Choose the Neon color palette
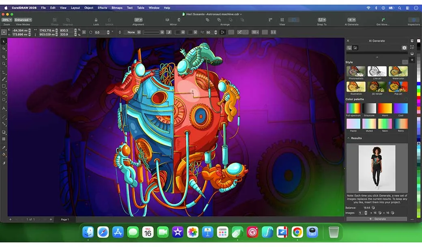422x247 pixels. tap(385, 123)
